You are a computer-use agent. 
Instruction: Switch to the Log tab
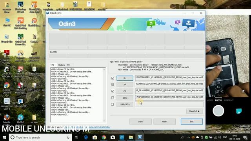coord(52,65)
